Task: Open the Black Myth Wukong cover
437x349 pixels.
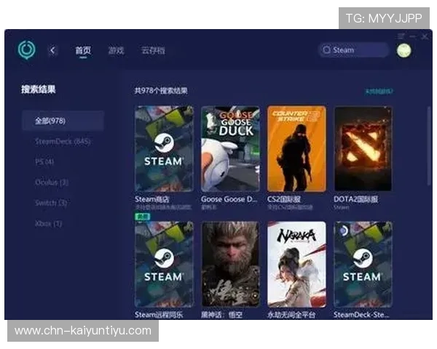Action: click(x=230, y=265)
